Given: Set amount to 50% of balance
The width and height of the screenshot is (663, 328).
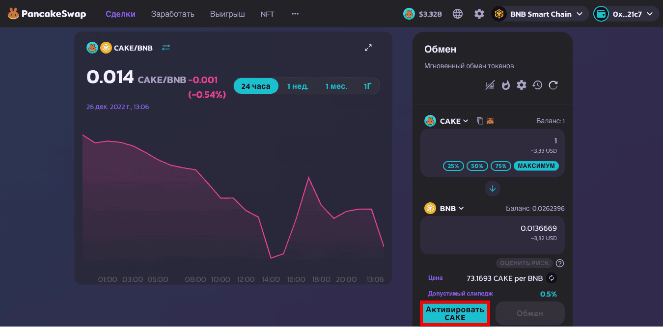Looking at the screenshot, I should point(477,166).
